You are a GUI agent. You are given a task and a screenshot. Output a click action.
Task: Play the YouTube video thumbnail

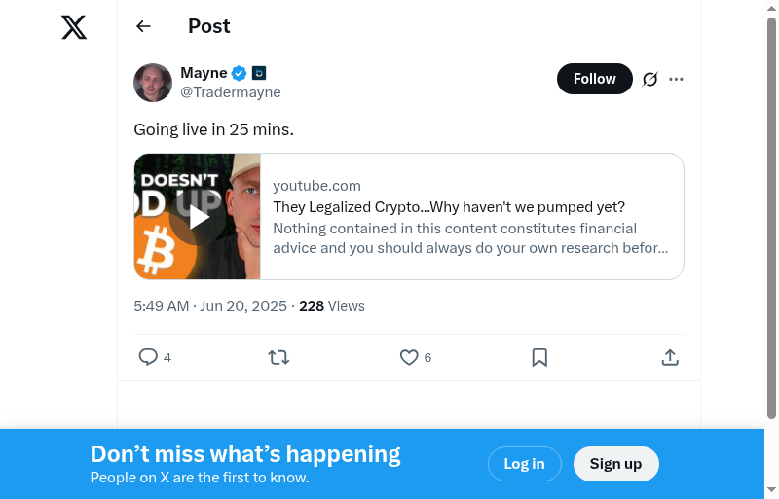click(x=199, y=217)
